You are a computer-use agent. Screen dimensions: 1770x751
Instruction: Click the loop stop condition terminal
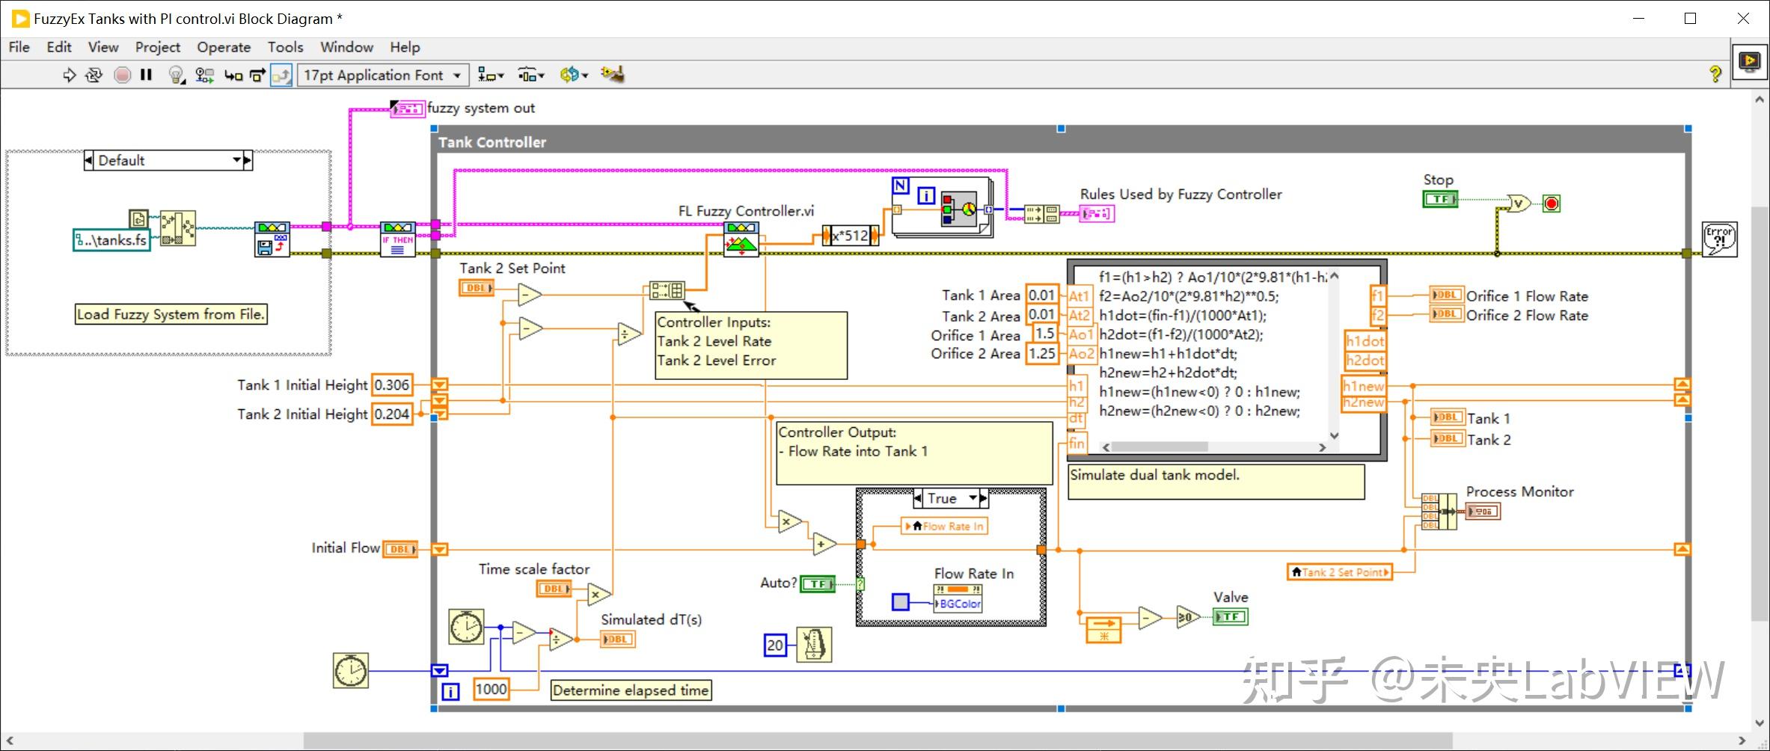pos(1552,203)
